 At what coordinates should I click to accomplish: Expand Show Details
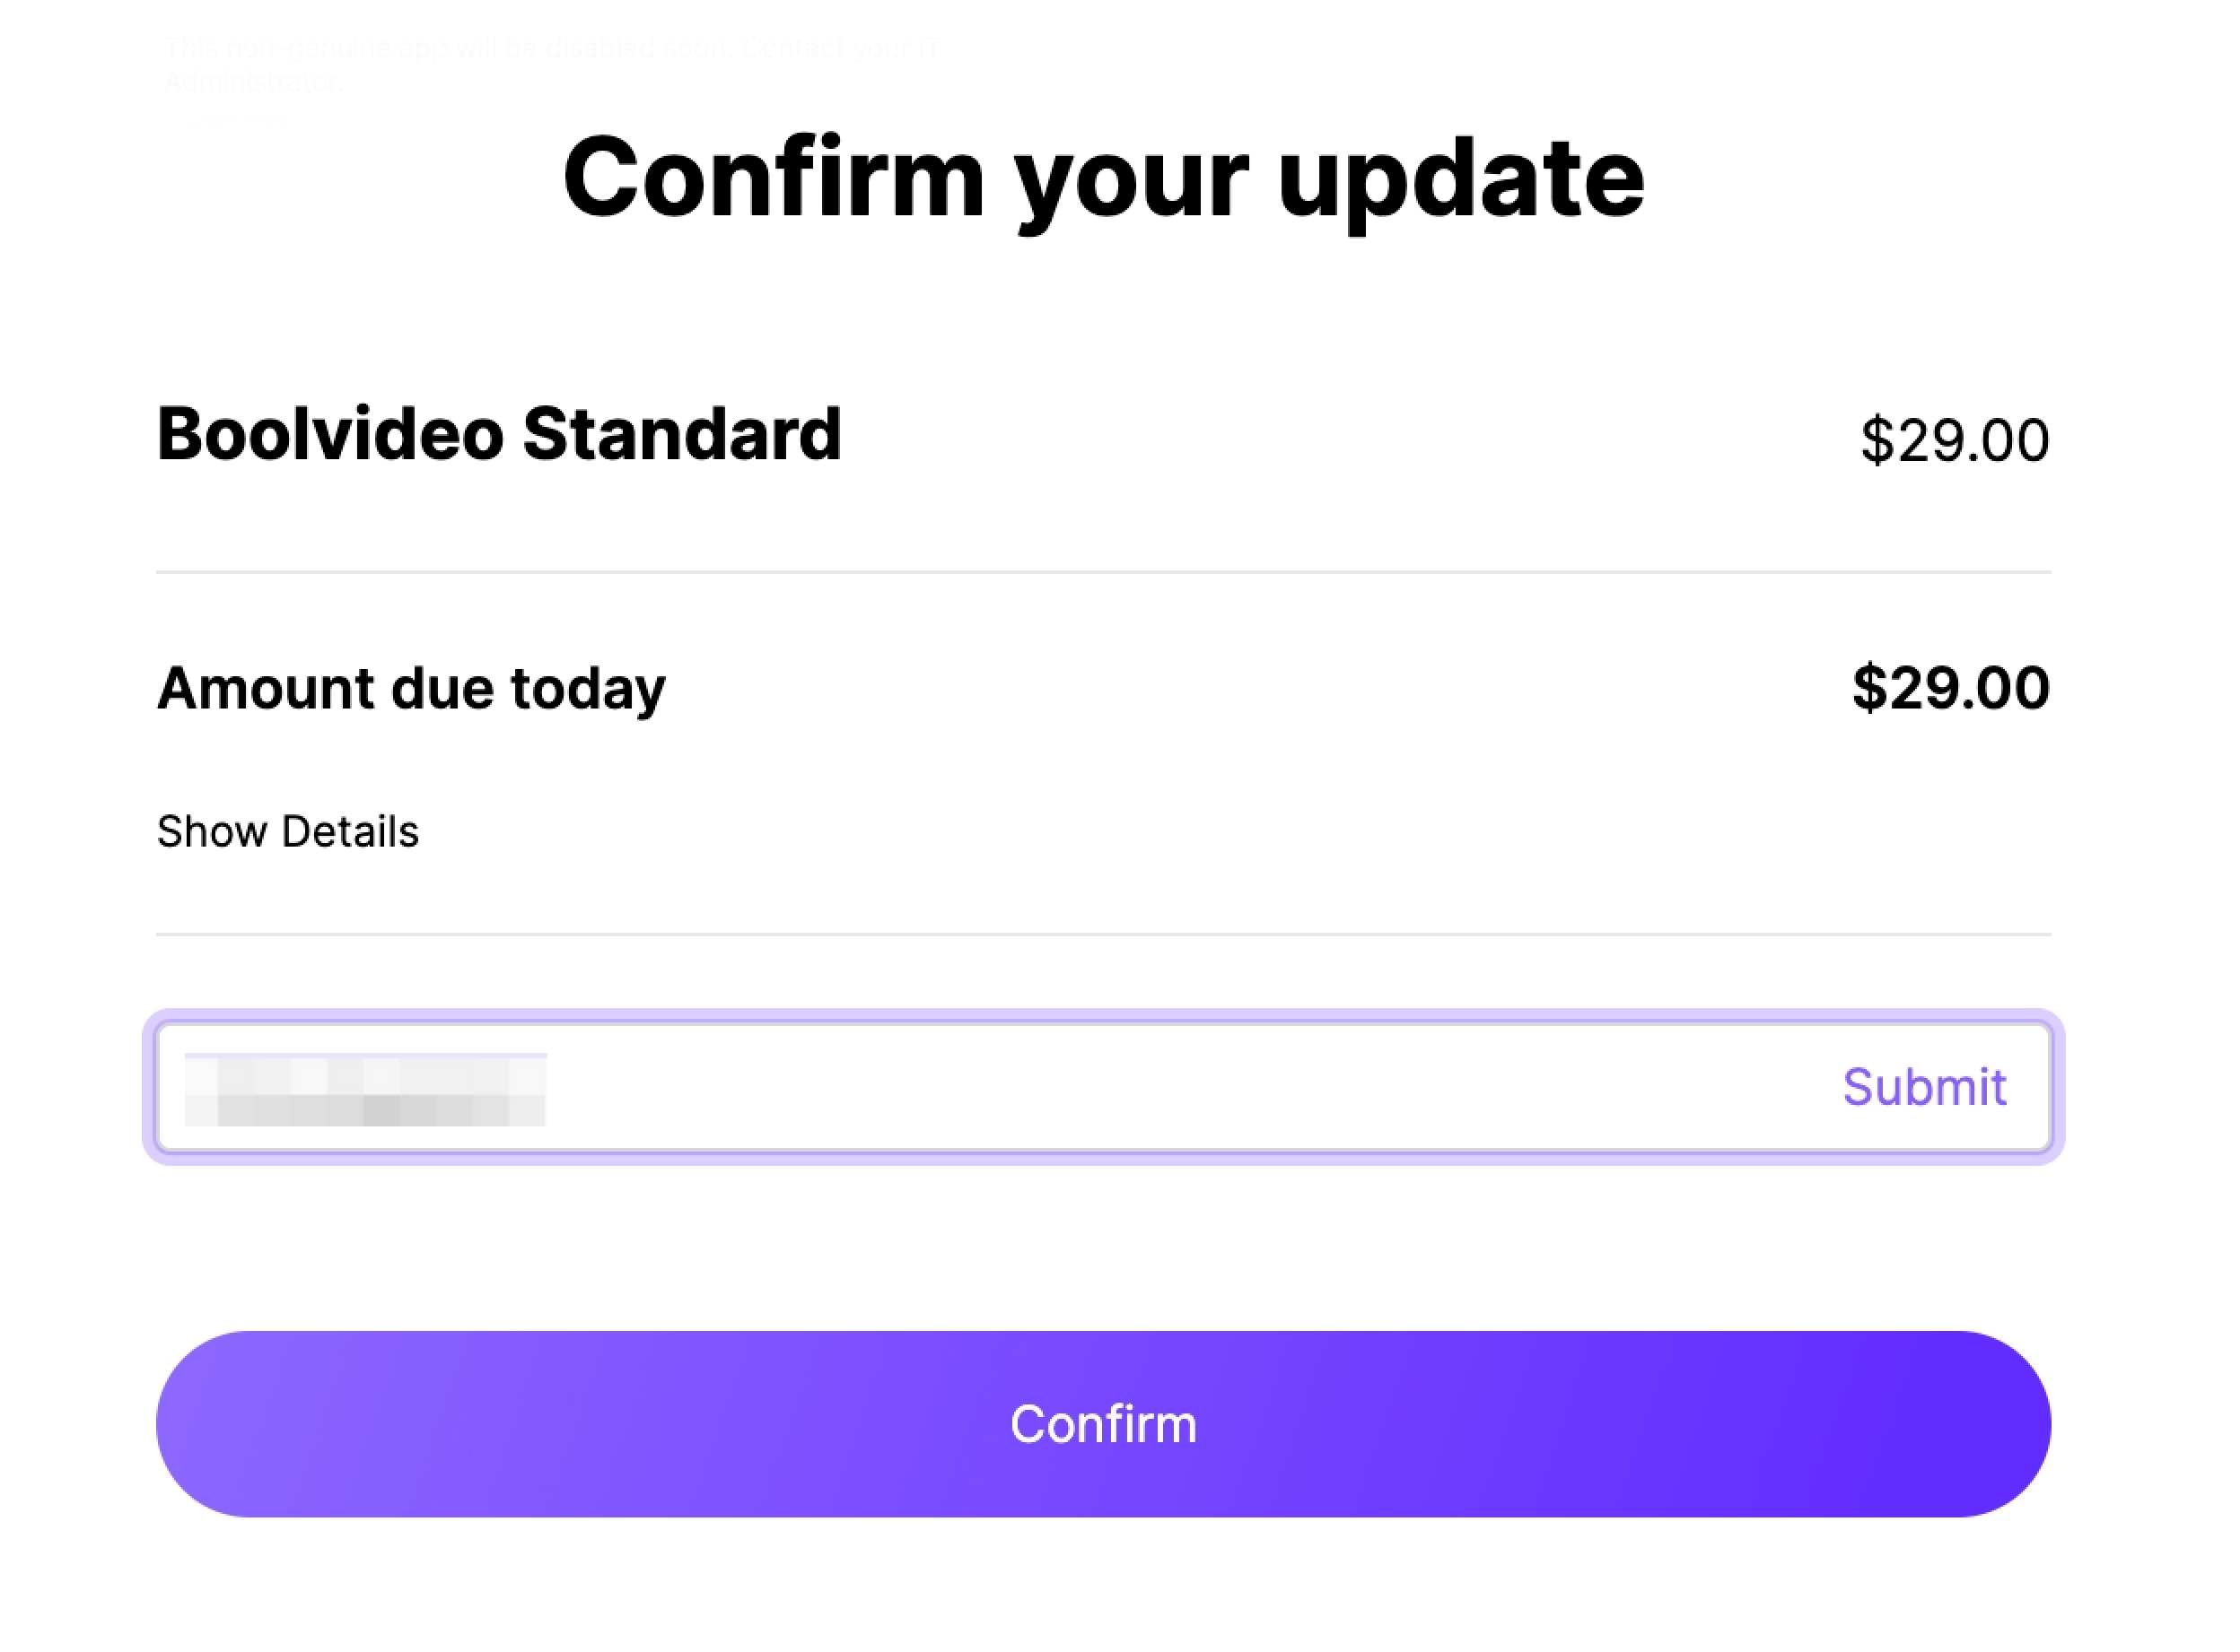pyautogui.click(x=287, y=831)
